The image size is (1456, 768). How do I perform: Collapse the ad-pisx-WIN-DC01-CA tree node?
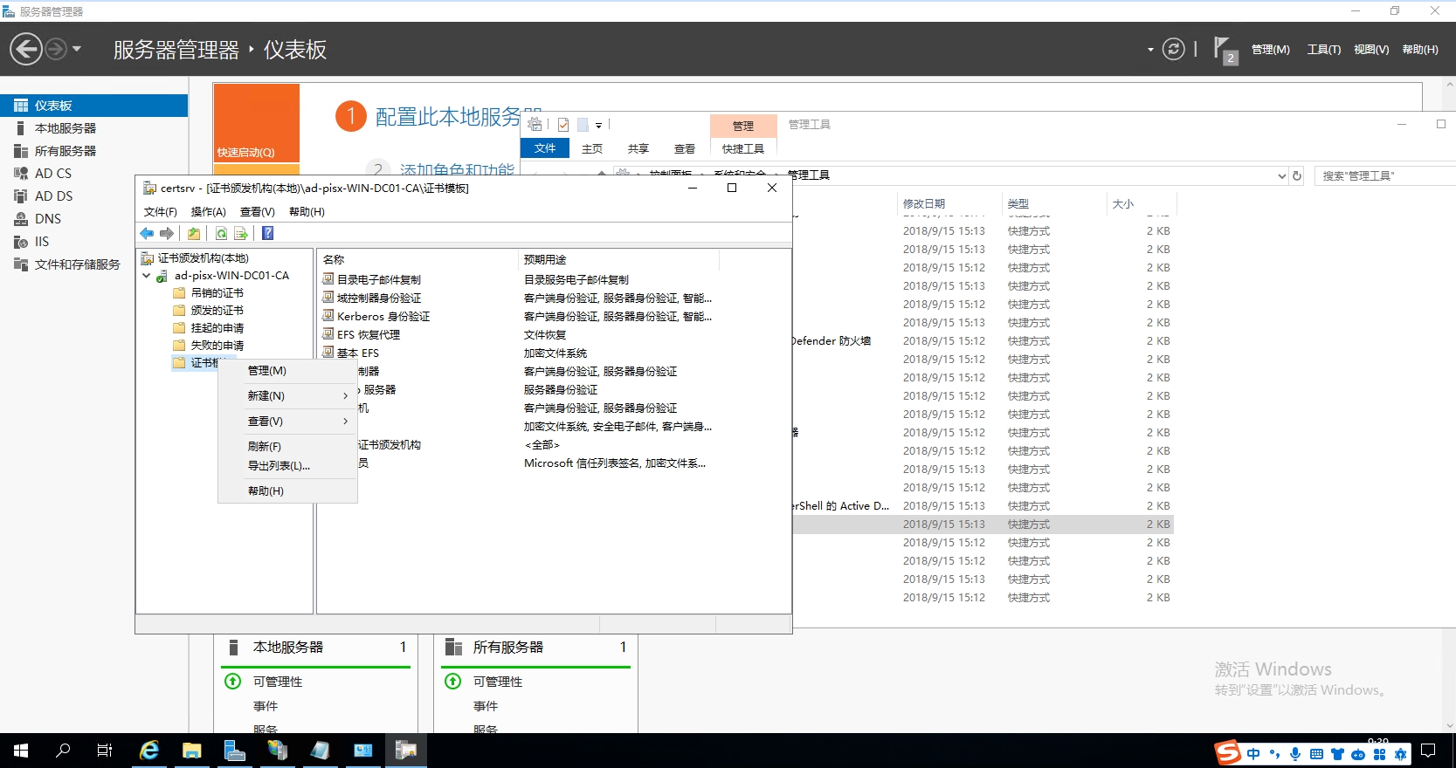(147, 276)
